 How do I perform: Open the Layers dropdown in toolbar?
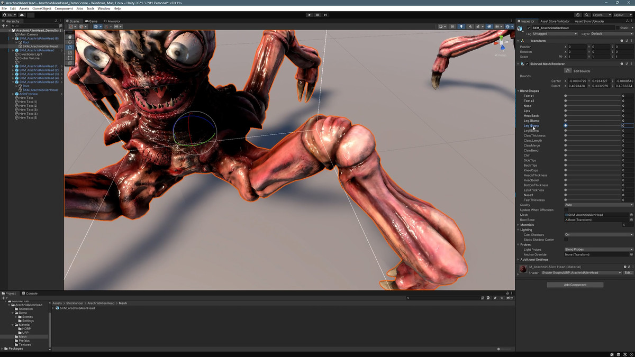point(601,15)
